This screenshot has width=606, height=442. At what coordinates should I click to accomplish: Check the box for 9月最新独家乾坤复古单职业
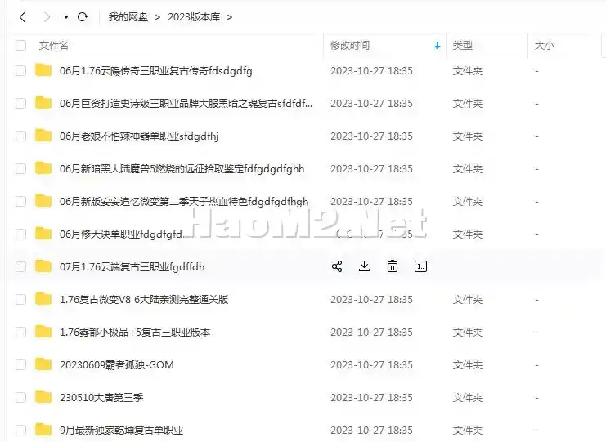(21, 430)
